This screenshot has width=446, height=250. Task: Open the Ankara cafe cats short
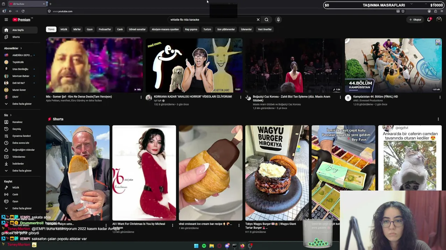tap(410, 158)
